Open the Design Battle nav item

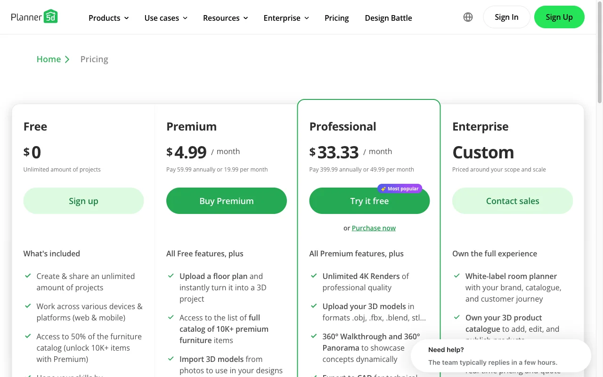(389, 18)
